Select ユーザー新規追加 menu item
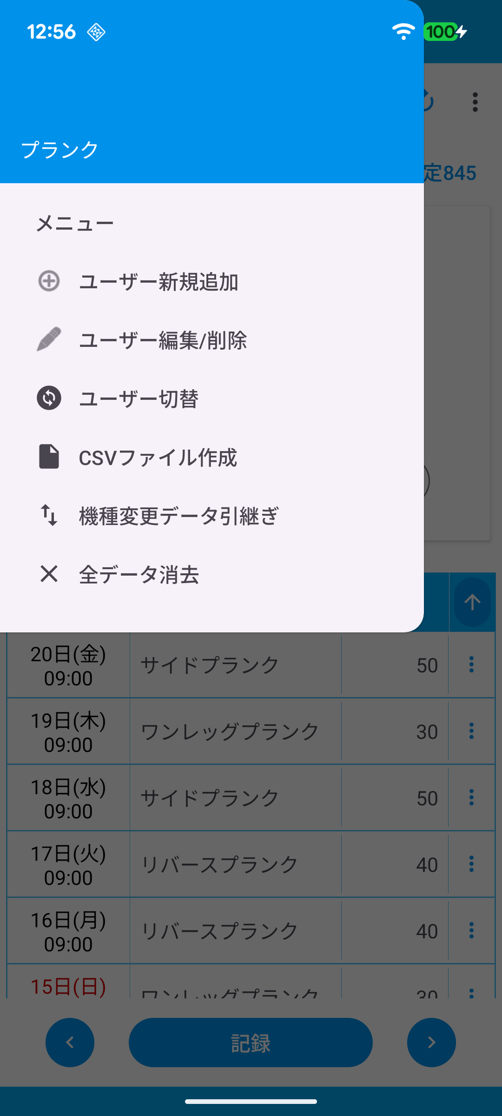This screenshot has height=1116, width=502. coord(159,282)
